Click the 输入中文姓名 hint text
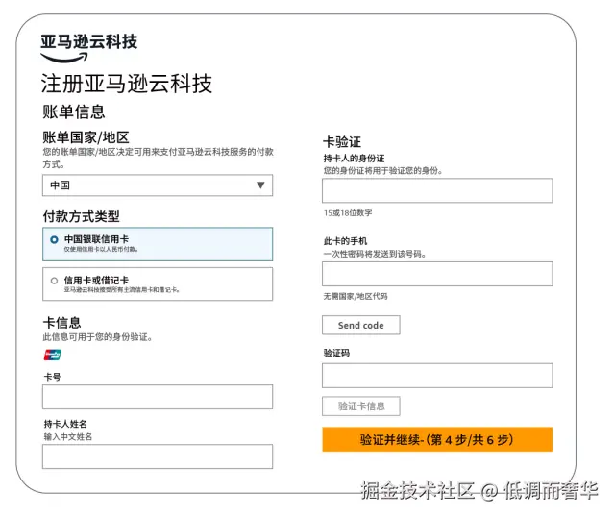The height and width of the screenshot is (517, 614). click(x=68, y=436)
